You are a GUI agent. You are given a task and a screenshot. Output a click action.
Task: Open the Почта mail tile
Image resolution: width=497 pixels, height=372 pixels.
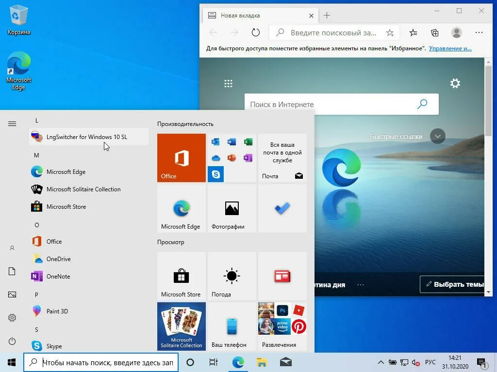[282, 158]
